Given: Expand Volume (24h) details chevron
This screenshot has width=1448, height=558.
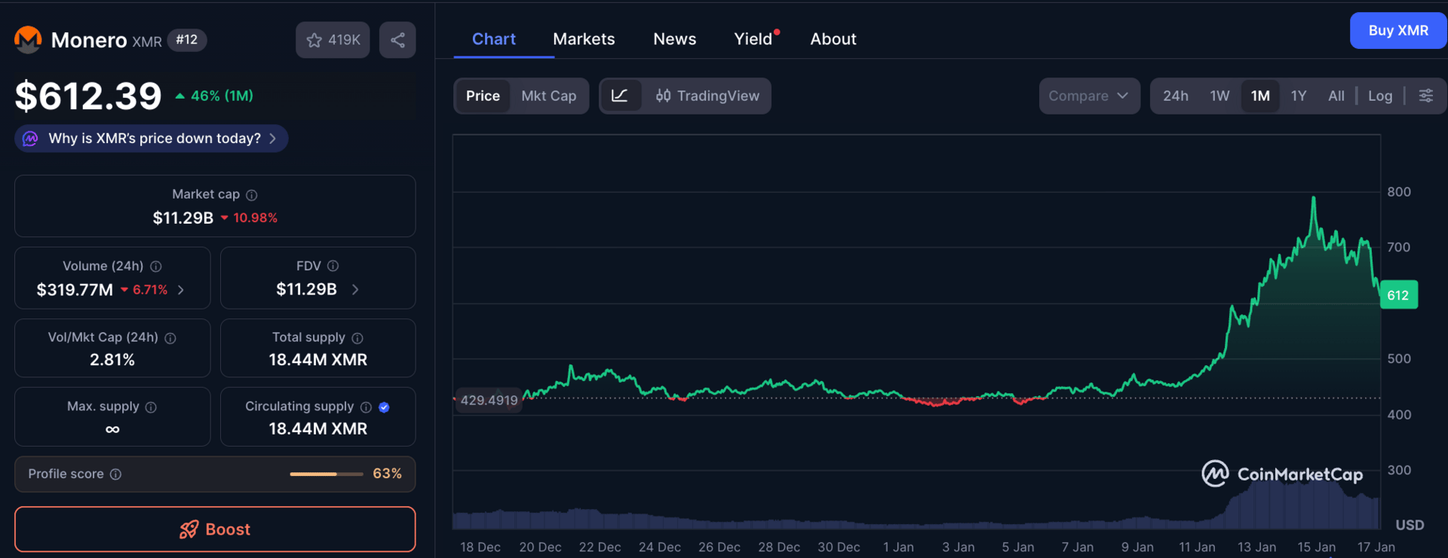Looking at the screenshot, I should [x=181, y=290].
